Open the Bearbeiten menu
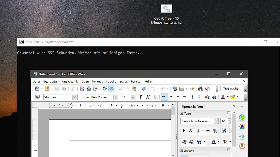The height and width of the screenshot is (157, 280). pos(51,81)
